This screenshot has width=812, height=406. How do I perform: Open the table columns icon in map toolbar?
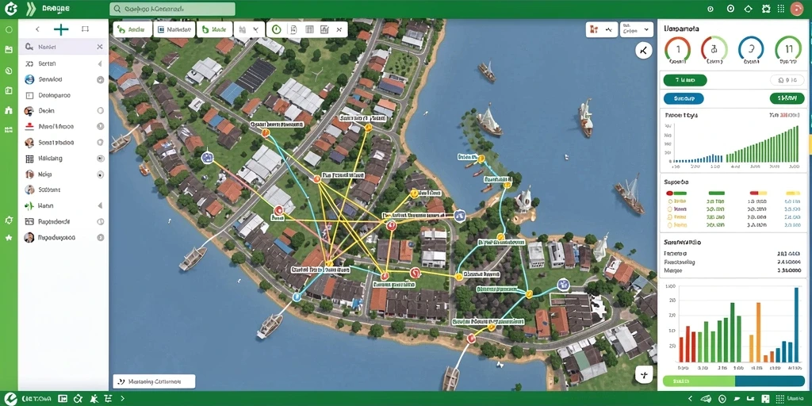(309, 29)
